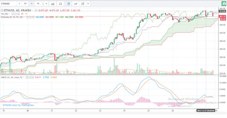
Task: Switch to the 30 minute interval
Action: point(25,4)
